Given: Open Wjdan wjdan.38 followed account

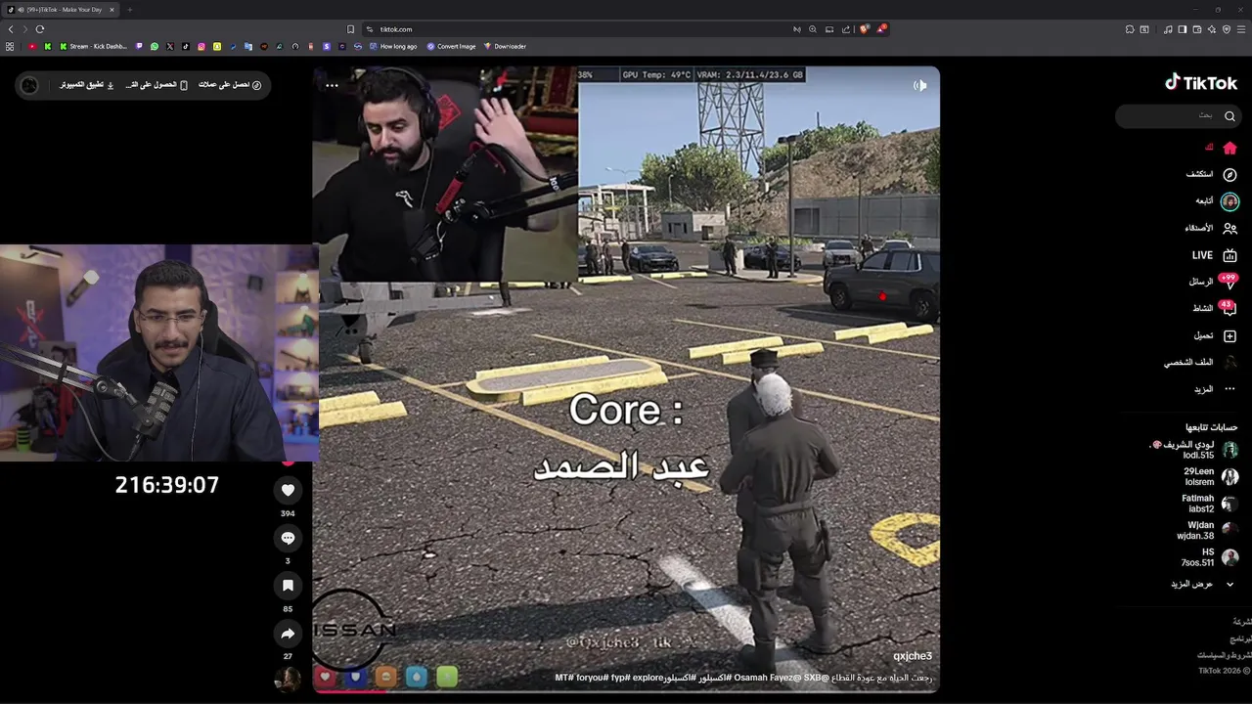Looking at the screenshot, I should 1206,530.
